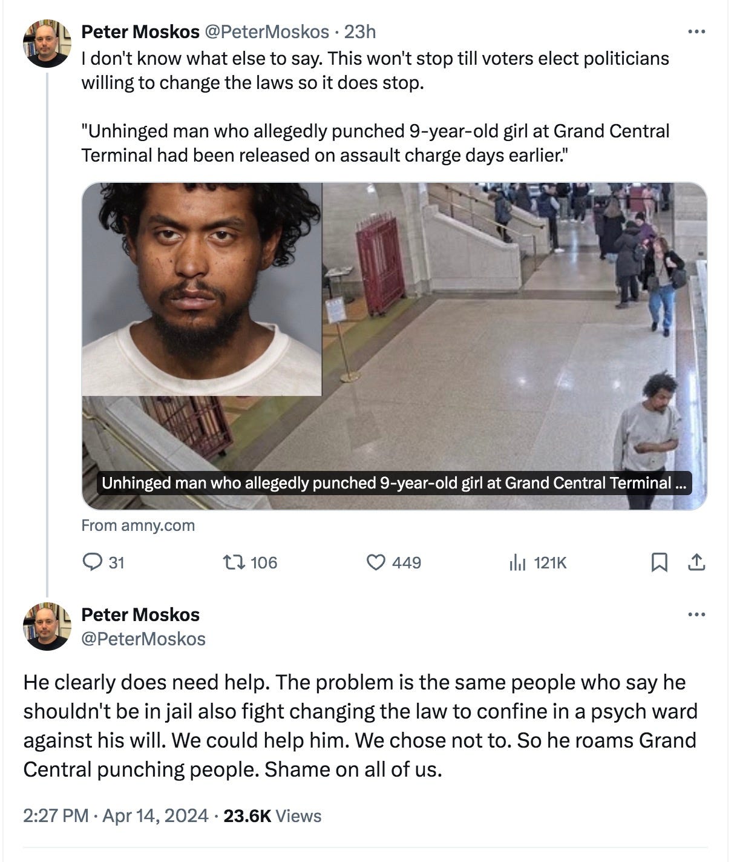
Task: Open Peter Moskos name on second tweet
Action: click(140, 614)
